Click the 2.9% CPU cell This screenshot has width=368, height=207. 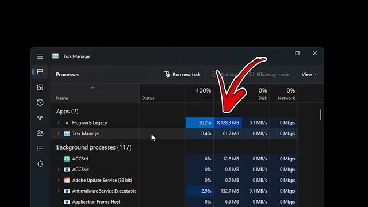[x=200, y=191]
